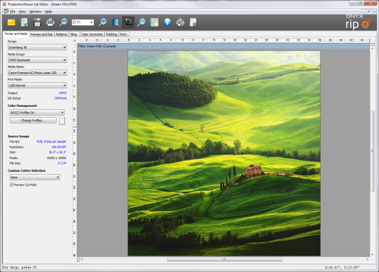Click the blue book icon in toolbar
Screen dimensions: 379x272
[x=115, y=22]
